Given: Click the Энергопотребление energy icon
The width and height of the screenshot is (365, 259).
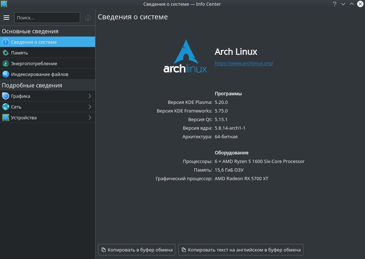Looking at the screenshot, I should click(6, 63).
